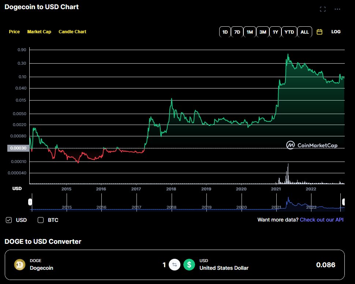Image resolution: width=355 pixels, height=284 pixels.
Task: Select the 1D time range
Action: coord(225,32)
